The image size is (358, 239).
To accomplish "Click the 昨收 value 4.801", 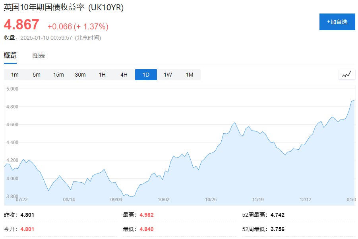I will tap(27, 215).
